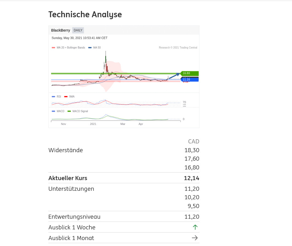Viewport: 292px width, 246px height.
Task: Click the CAD currency column header
Action: point(194,141)
